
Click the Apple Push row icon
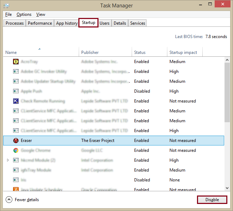coord(16,91)
